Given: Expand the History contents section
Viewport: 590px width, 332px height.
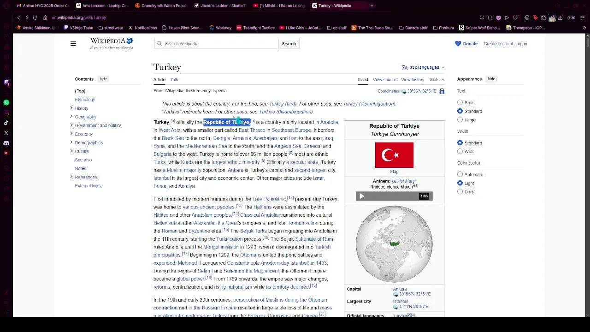Looking at the screenshot, I should click(71, 108).
